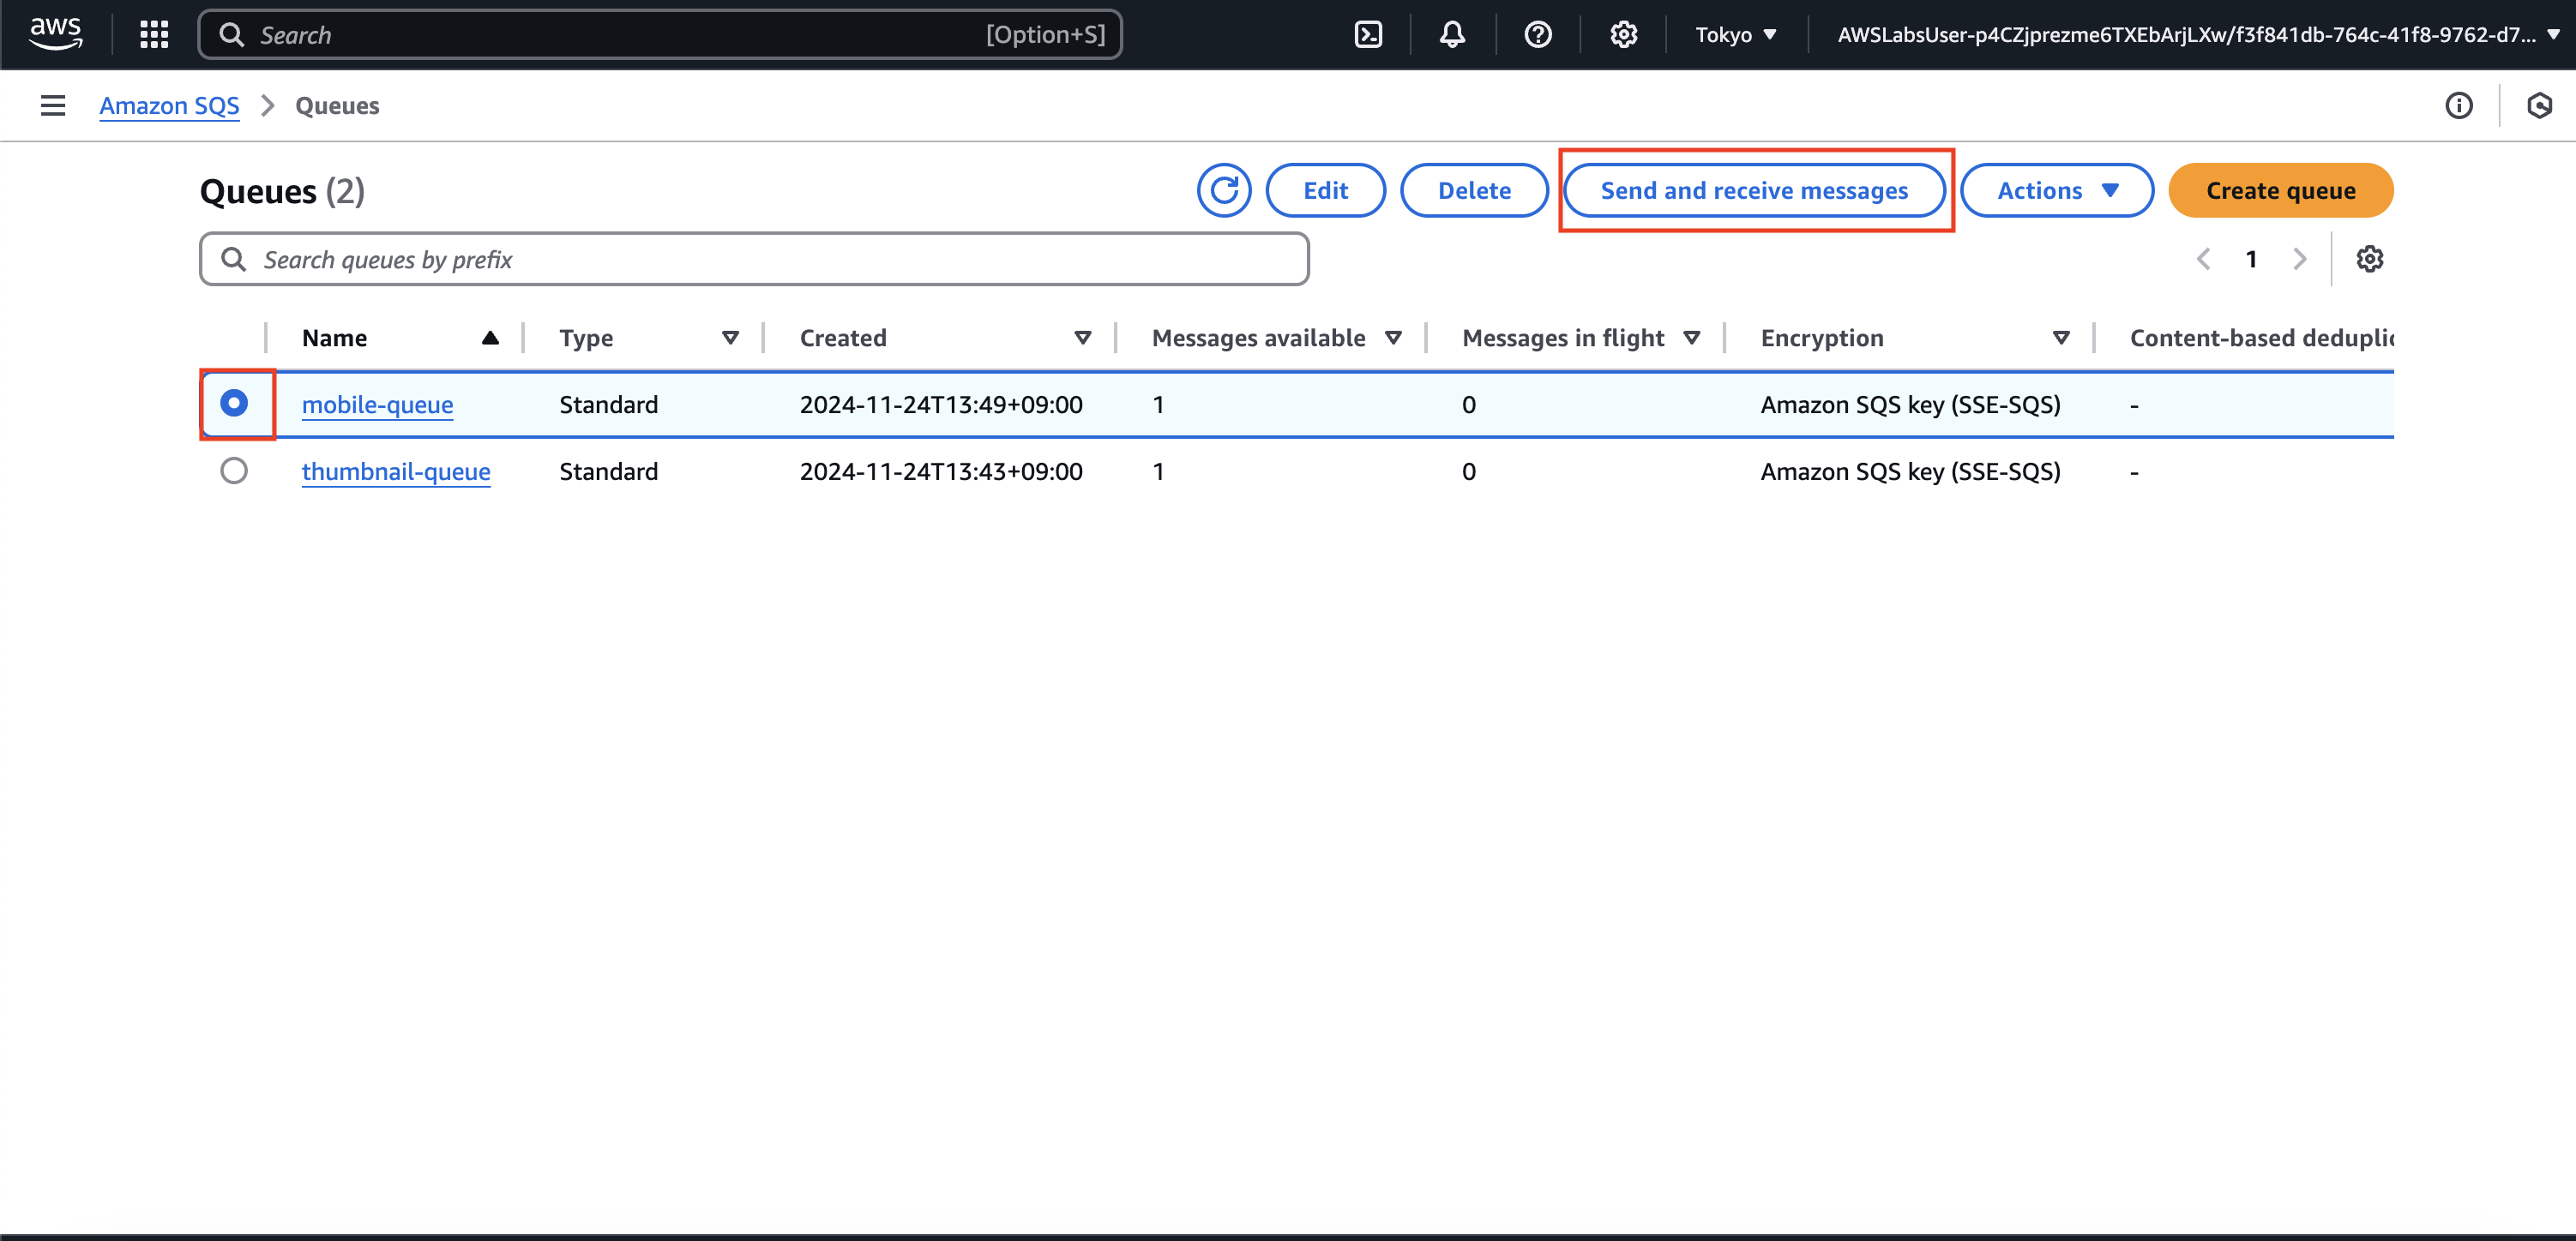Focus the global Search field

click(660, 35)
